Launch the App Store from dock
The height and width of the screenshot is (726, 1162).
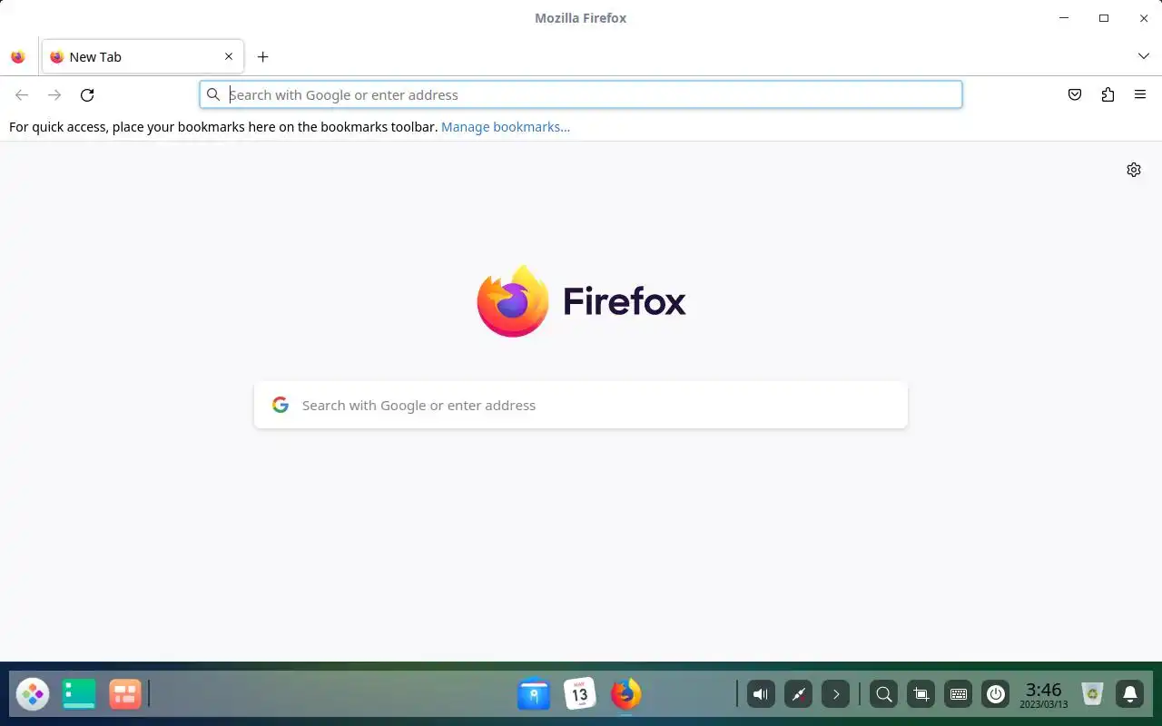tap(534, 694)
